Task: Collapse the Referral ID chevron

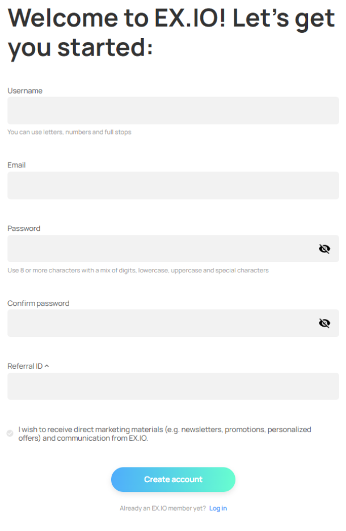Action: pyautogui.click(x=47, y=366)
